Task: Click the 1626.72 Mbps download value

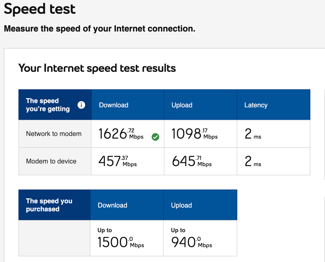Action: [x=121, y=134]
